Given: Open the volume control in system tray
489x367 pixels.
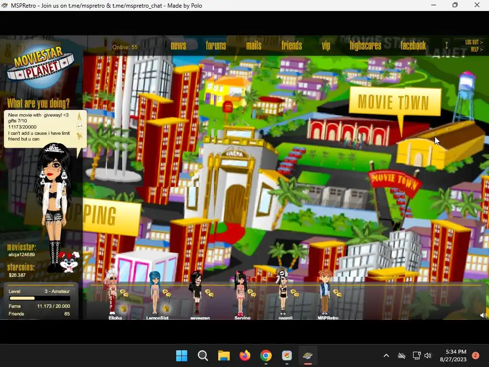Looking at the screenshot, I should coord(428,356).
